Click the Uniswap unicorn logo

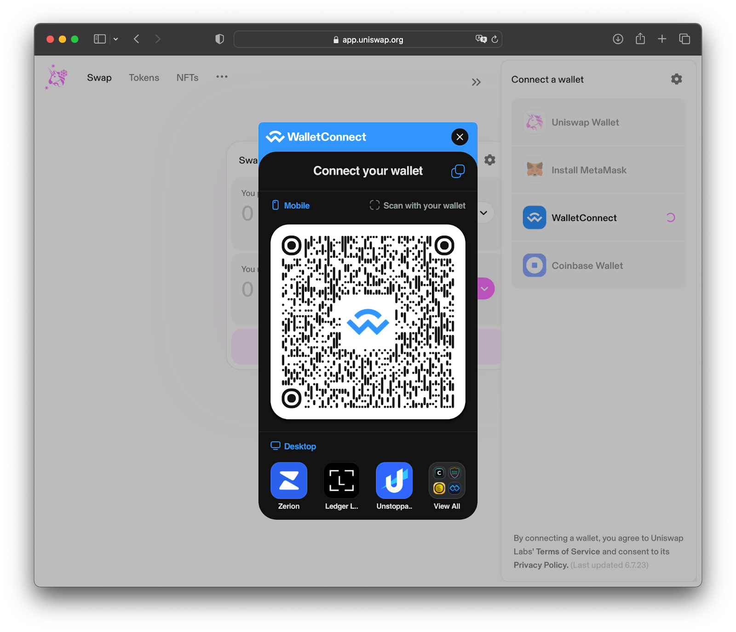(57, 77)
